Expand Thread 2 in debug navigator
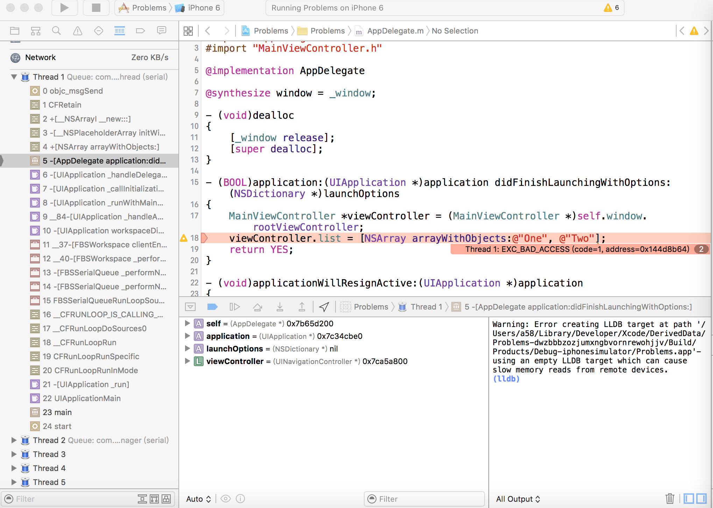This screenshot has height=508, width=713. pyautogui.click(x=14, y=440)
